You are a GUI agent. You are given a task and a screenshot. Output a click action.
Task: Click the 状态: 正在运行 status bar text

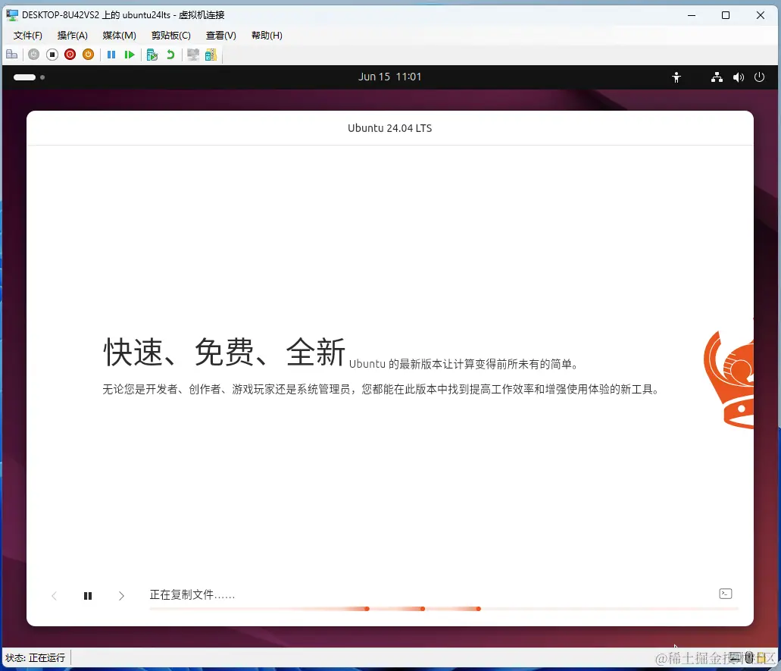[34, 657]
